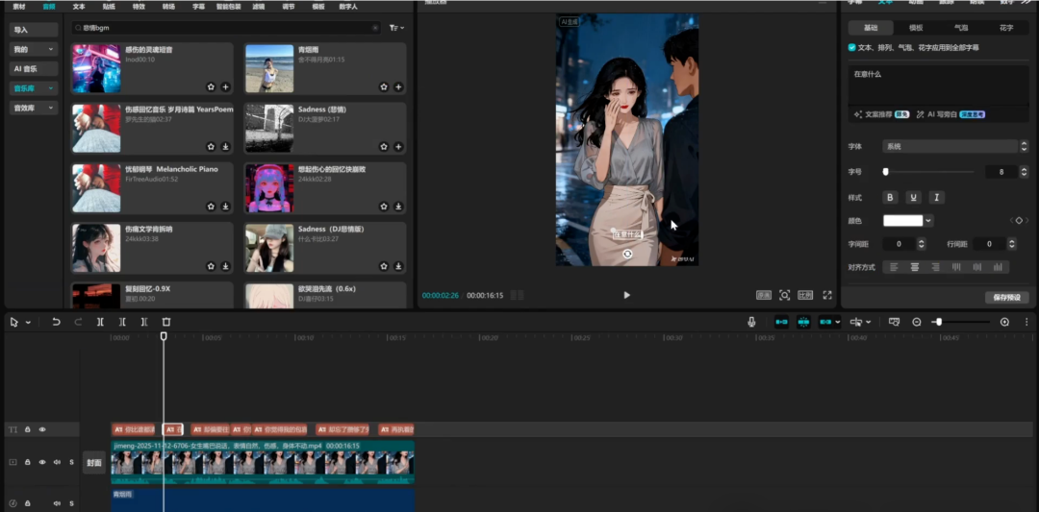The height and width of the screenshot is (512, 1039).
Task: Click the undo arrow in timeline toolbar
Action: 57,322
